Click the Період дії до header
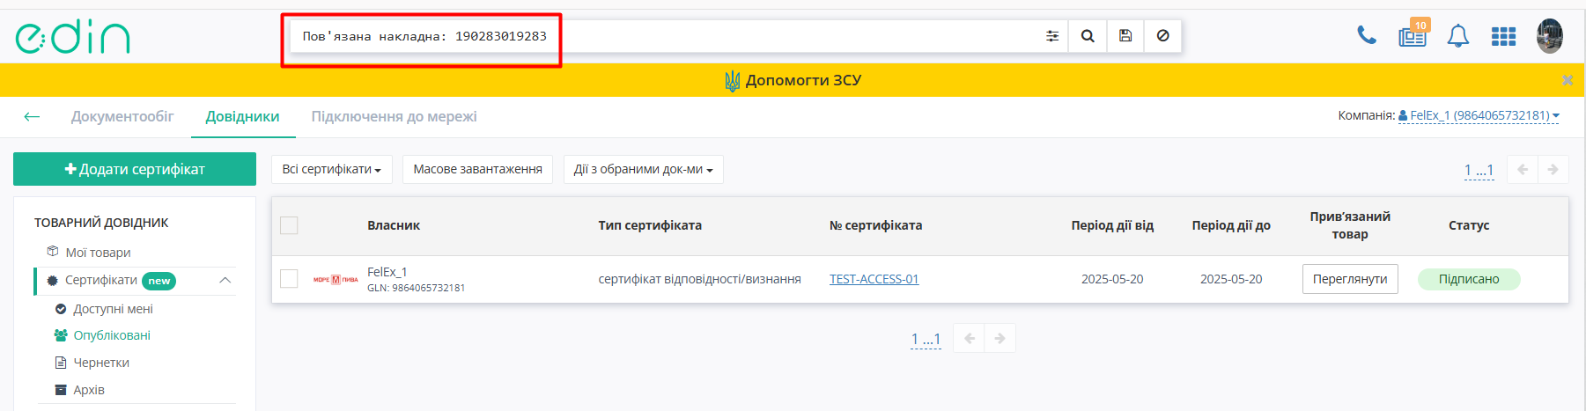1586x411 pixels. point(1231,225)
